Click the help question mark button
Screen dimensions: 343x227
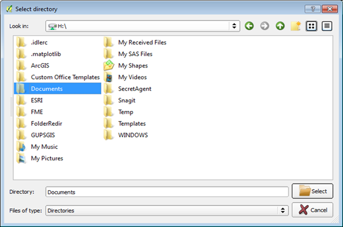[312, 9]
